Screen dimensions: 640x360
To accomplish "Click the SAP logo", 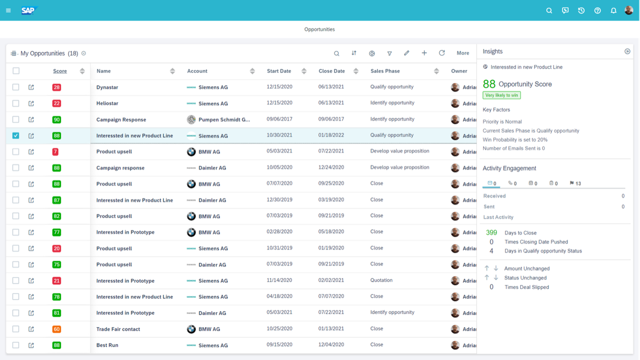I will (x=29, y=11).
